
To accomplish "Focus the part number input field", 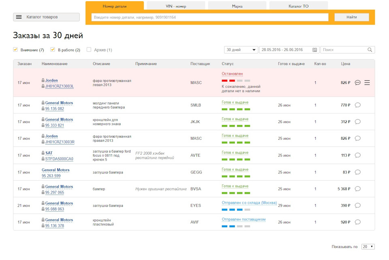I will 209,17.
